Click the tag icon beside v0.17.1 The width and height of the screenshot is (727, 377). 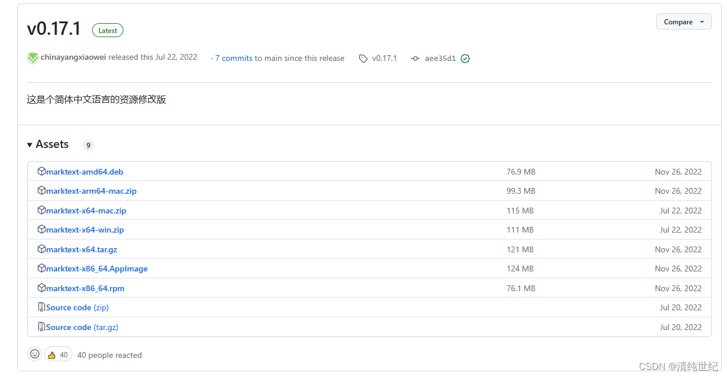point(363,59)
